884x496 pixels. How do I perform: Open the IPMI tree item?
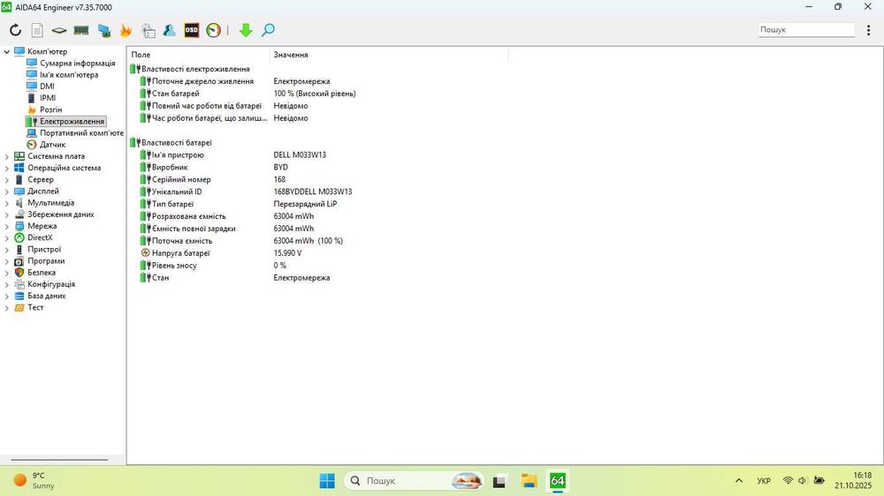tap(48, 98)
